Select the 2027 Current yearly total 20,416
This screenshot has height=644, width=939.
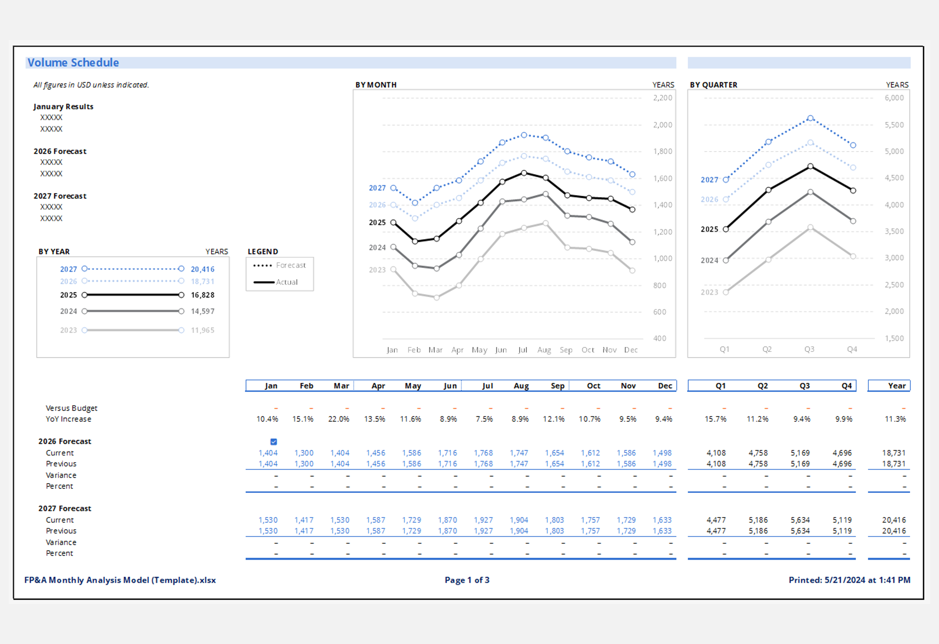point(894,520)
